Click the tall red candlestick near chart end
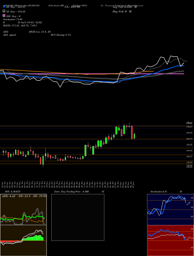The width and height of the screenshot is (194, 256). pyautogui.click(x=132, y=132)
